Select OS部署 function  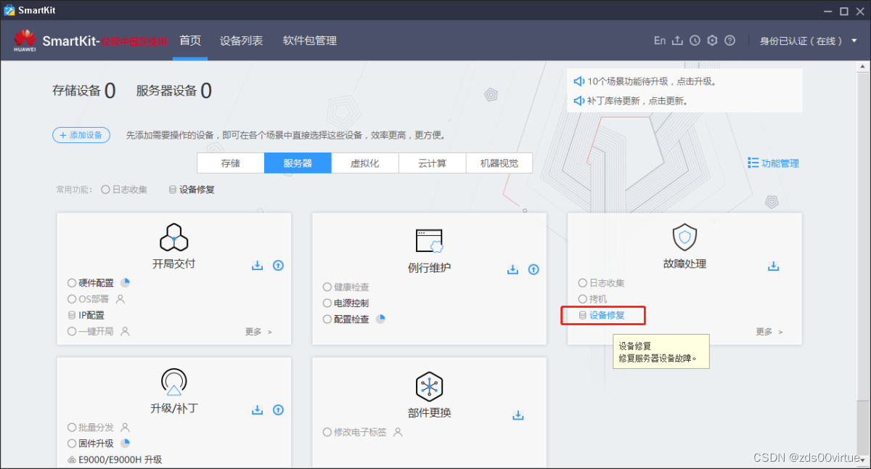click(88, 299)
